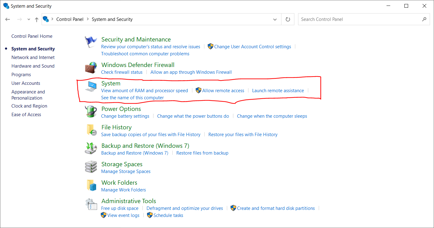Click the System computer monitor icon
The image size is (434, 228).
pos(91,86)
